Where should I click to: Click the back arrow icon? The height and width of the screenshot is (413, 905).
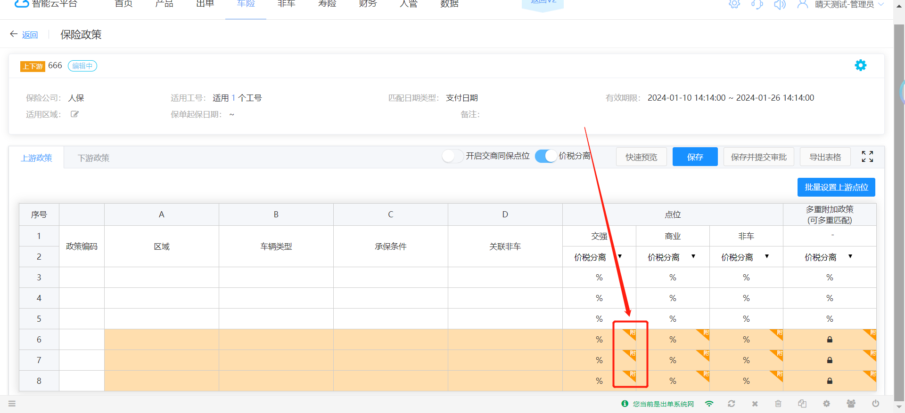point(14,34)
